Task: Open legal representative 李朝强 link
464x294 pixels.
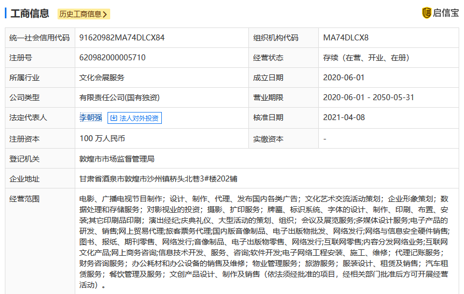Action: pos(90,117)
